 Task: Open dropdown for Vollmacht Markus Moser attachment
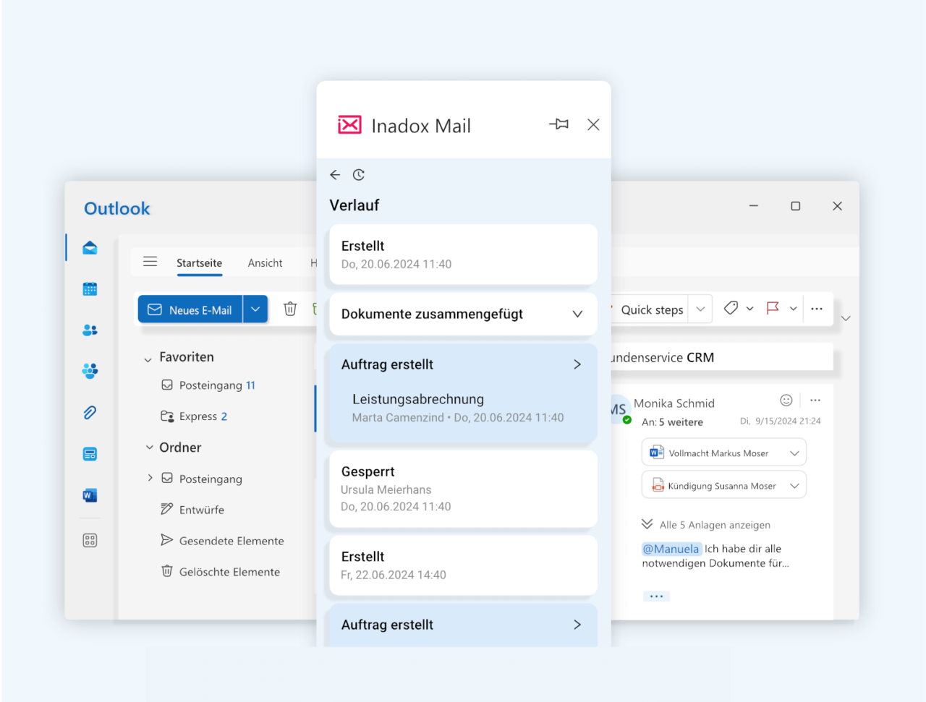point(794,453)
